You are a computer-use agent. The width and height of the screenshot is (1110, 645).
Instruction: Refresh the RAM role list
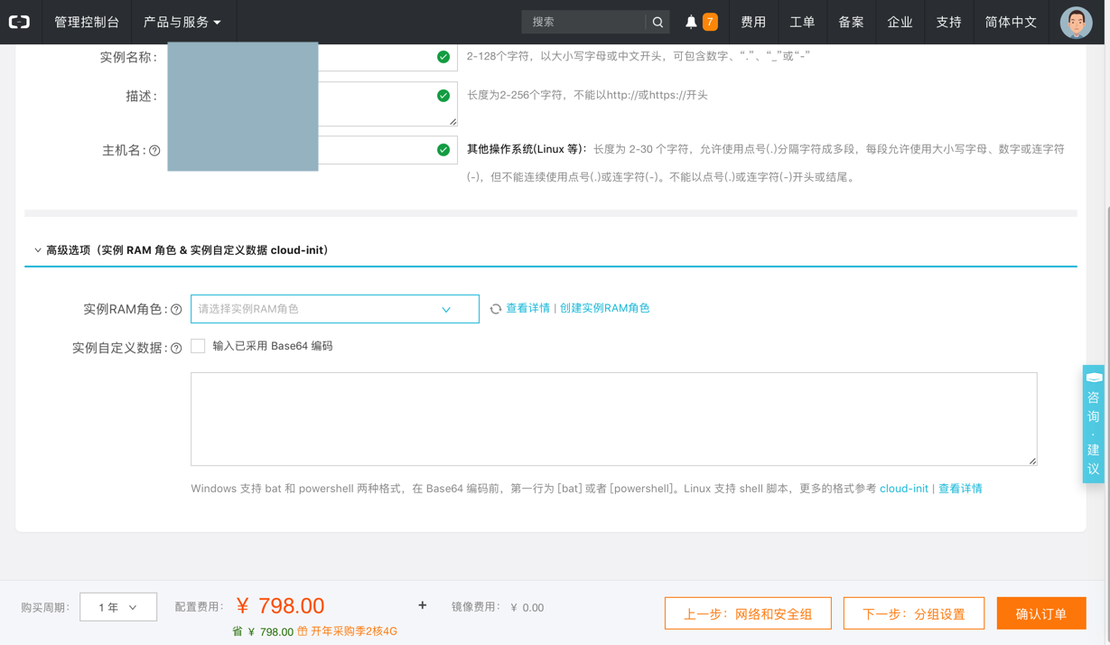[495, 309]
